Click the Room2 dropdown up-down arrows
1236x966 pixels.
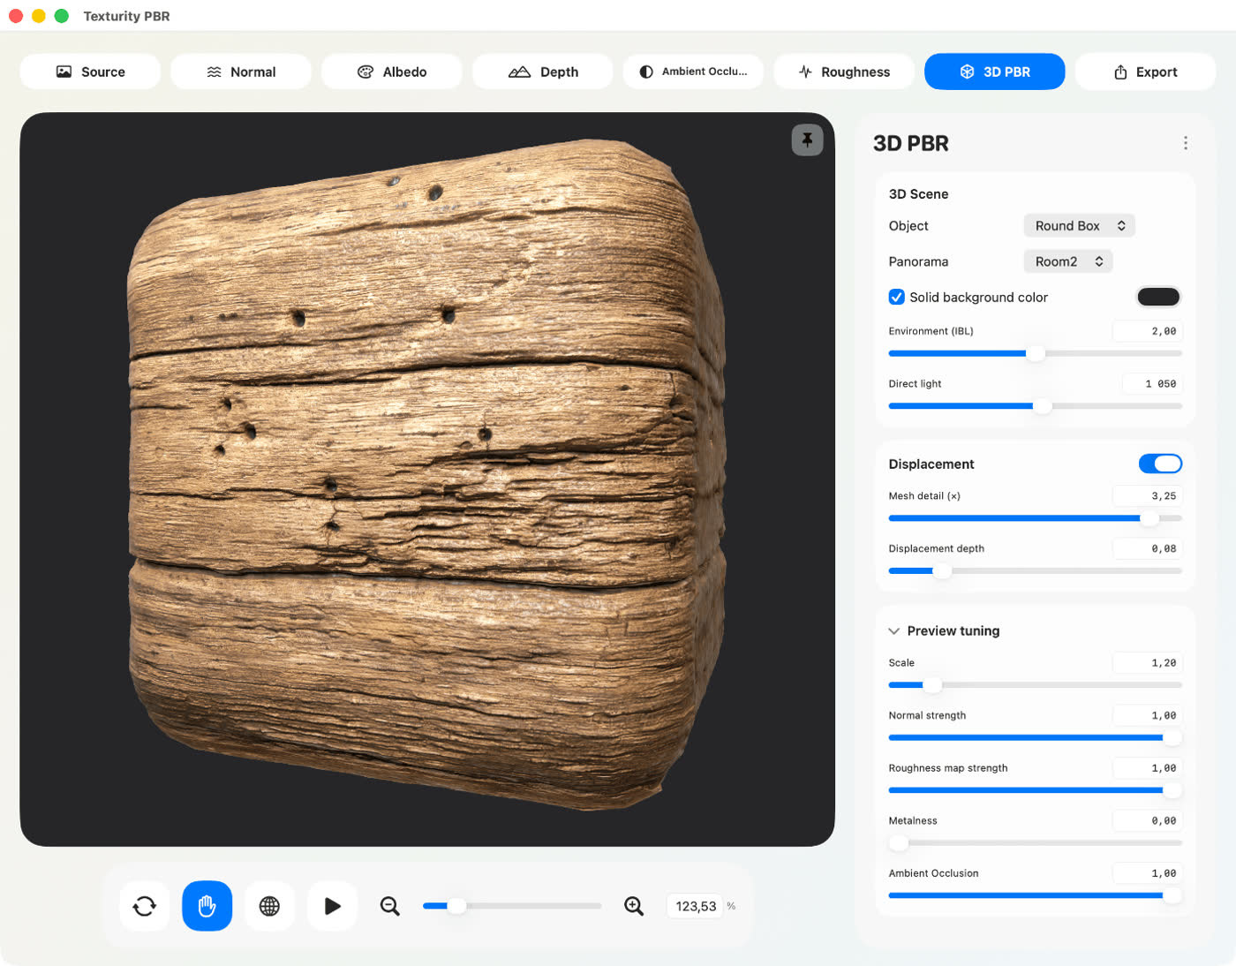[x=1099, y=261]
